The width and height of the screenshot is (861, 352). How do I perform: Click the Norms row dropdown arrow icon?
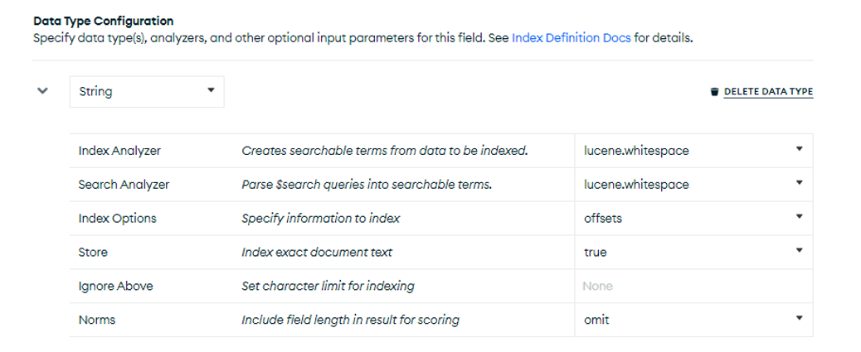coord(800,318)
